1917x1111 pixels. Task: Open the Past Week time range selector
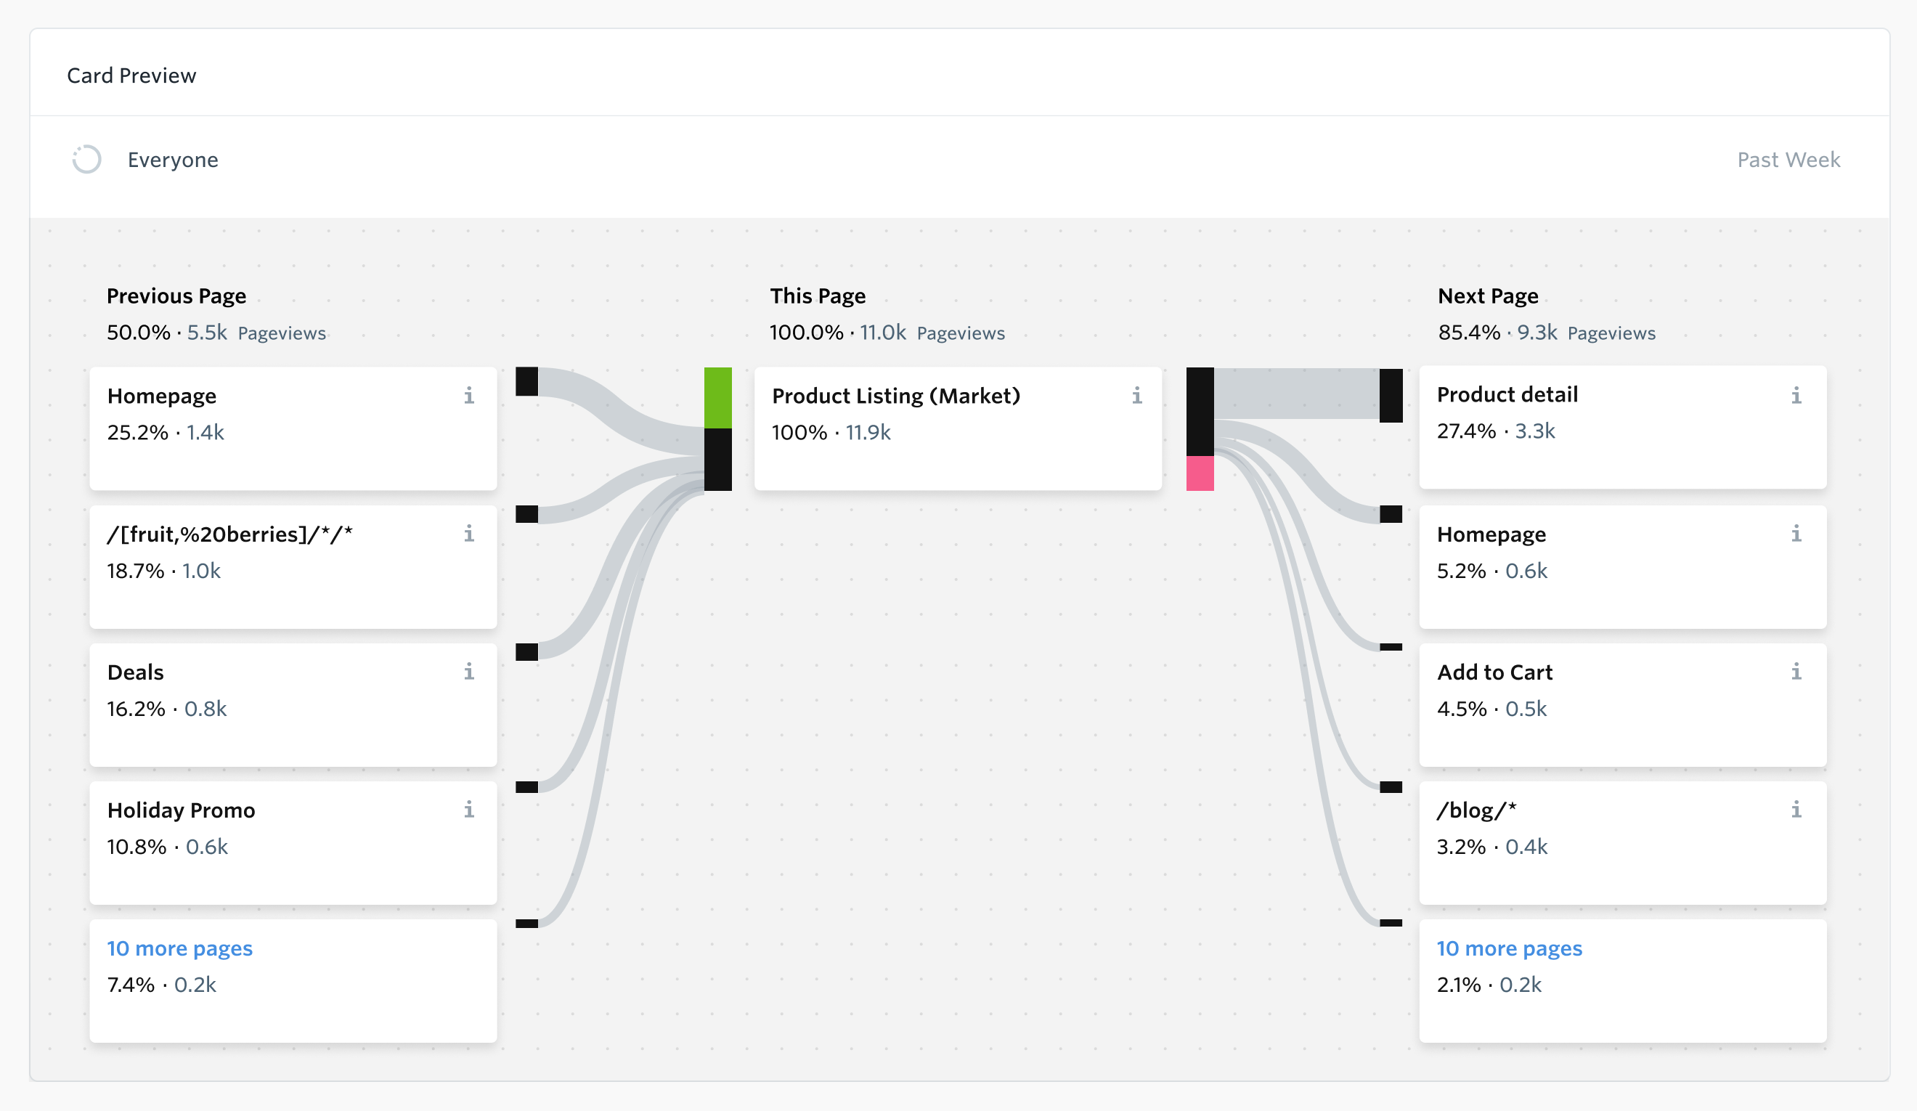point(1788,160)
